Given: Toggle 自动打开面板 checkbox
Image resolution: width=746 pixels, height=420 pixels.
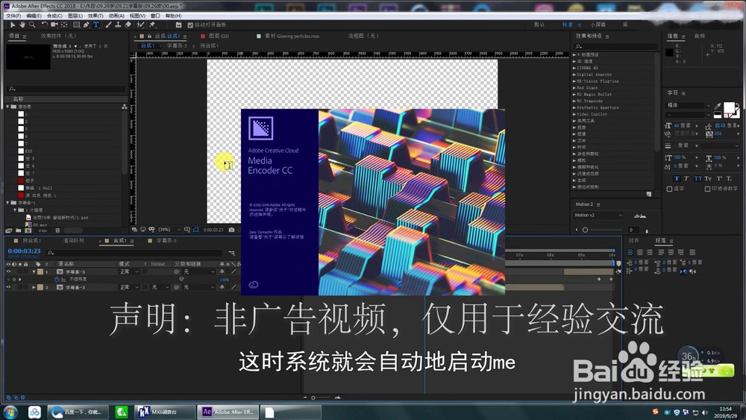Looking at the screenshot, I should (x=190, y=25).
